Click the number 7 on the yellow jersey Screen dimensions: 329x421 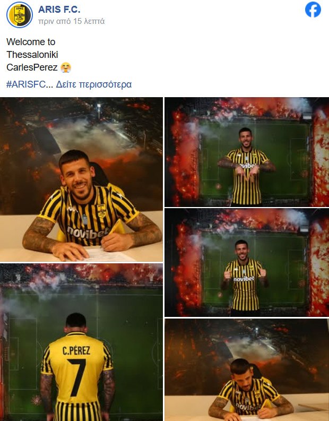coord(77,377)
